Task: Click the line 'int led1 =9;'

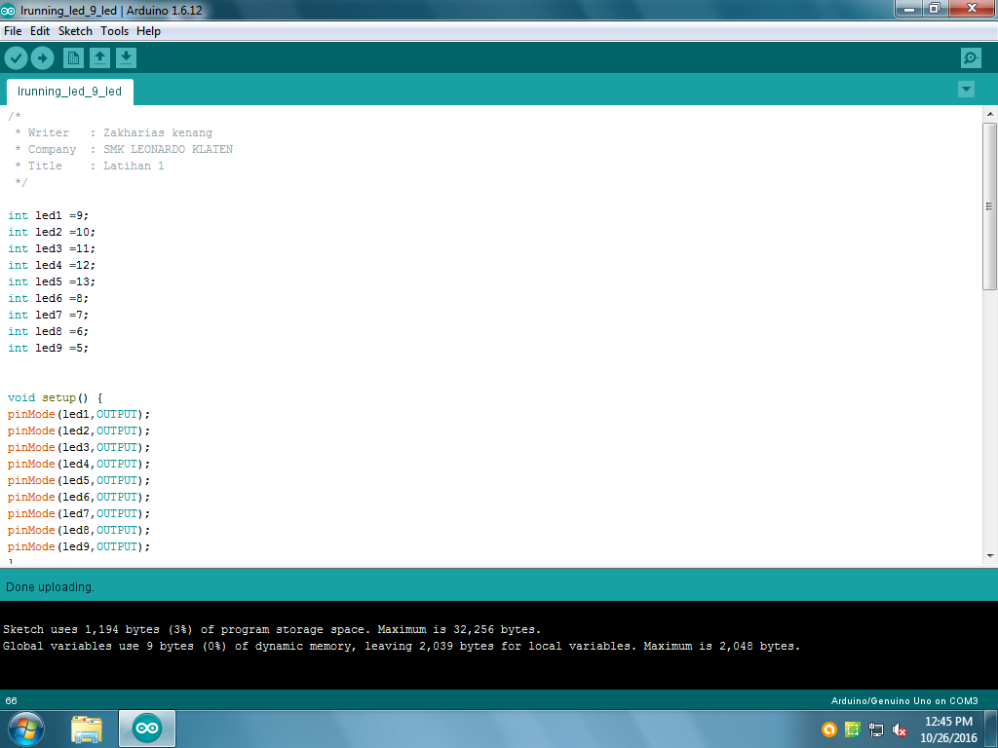Action: pyautogui.click(x=49, y=215)
